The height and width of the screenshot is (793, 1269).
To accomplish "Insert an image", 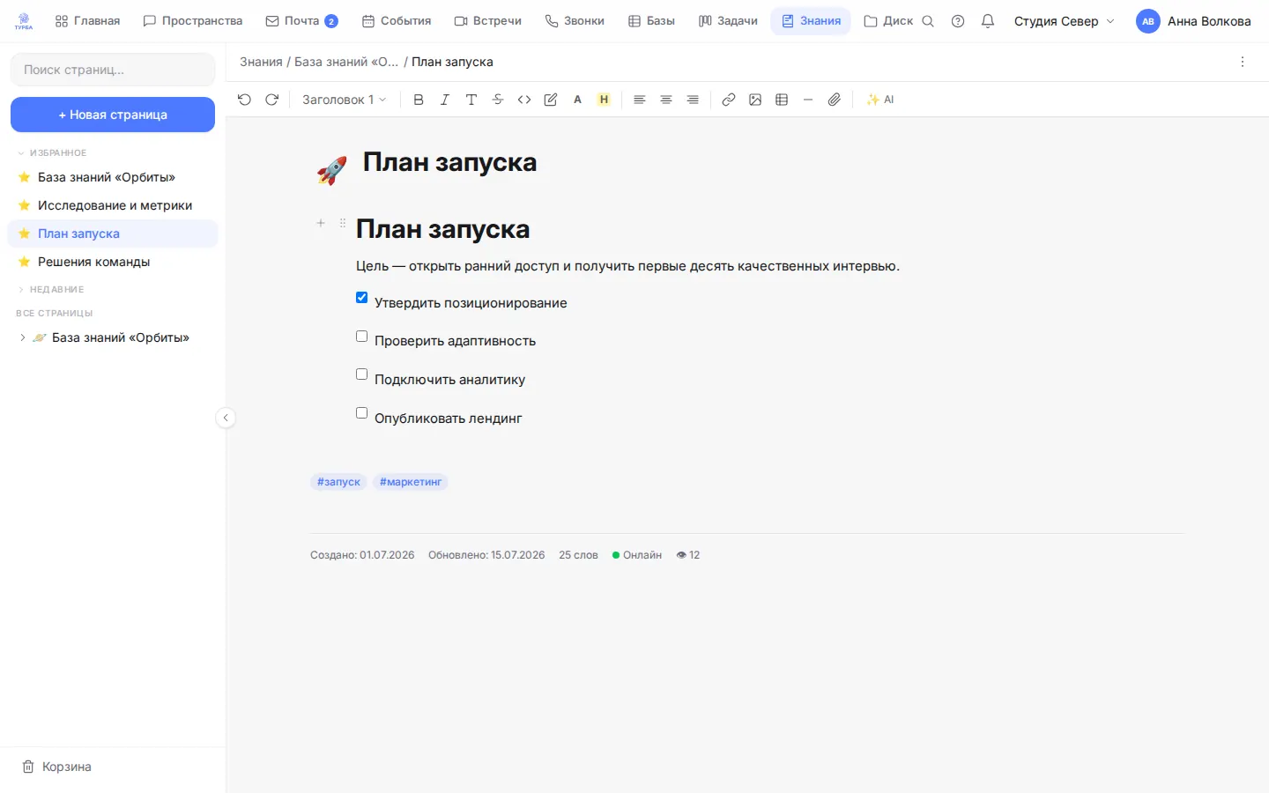I will (755, 100).
